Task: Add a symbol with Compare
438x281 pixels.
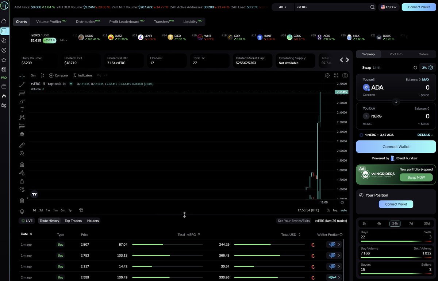Action: [x=58, y=75]
